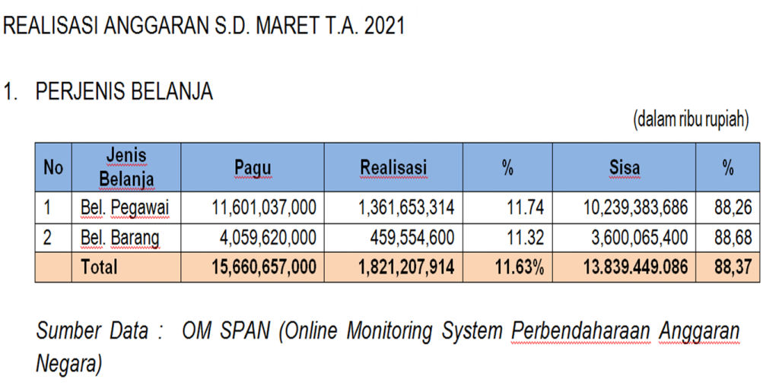Click the "Jenis Belanja" header cell
Viewport: 779px width, 392px height.
[126, 167]
